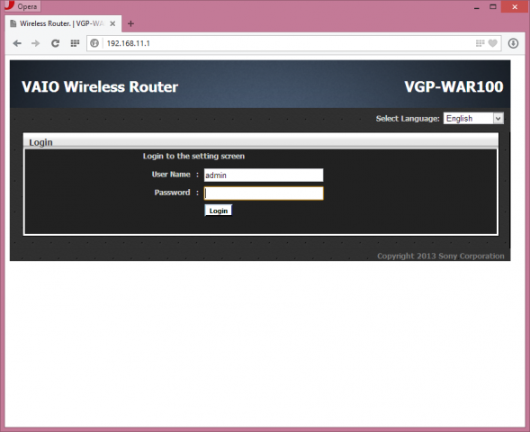Open the downloads button
530x432 pixels.
[x=513, y=43]
